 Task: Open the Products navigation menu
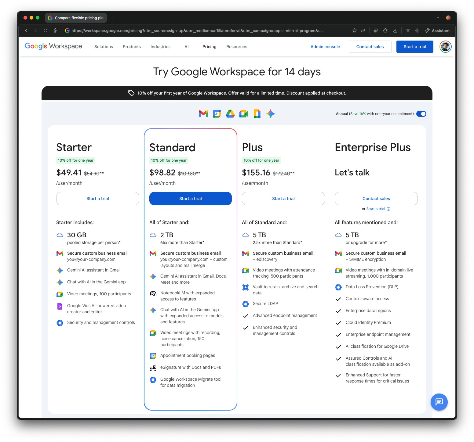coord(132,47)
